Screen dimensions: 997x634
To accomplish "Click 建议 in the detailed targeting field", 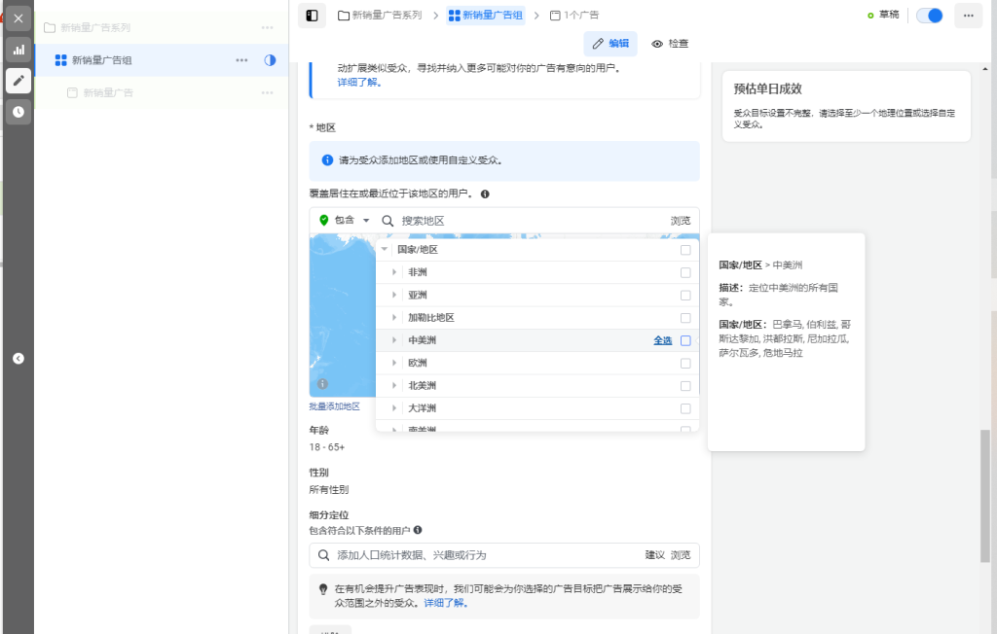I will 655,555.
